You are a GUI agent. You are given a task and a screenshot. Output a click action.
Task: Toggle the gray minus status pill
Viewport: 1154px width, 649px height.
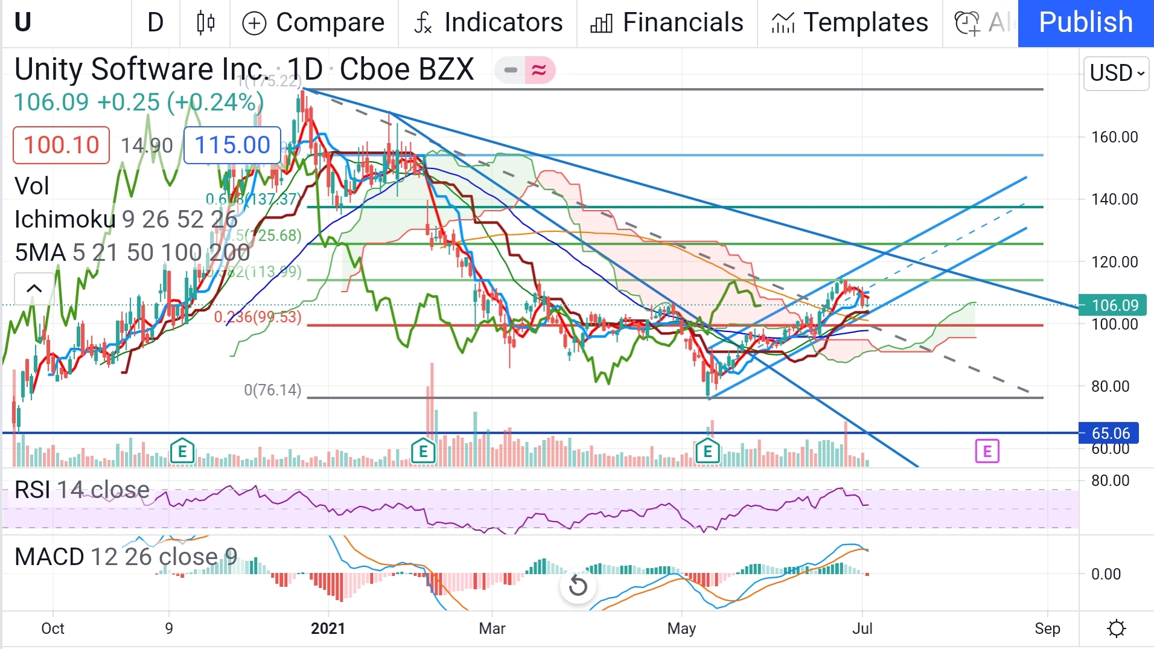pos(511,70)
